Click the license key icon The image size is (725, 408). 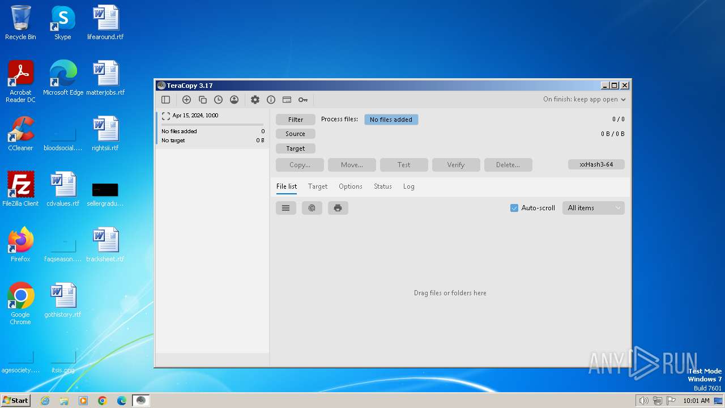[303, 100]
